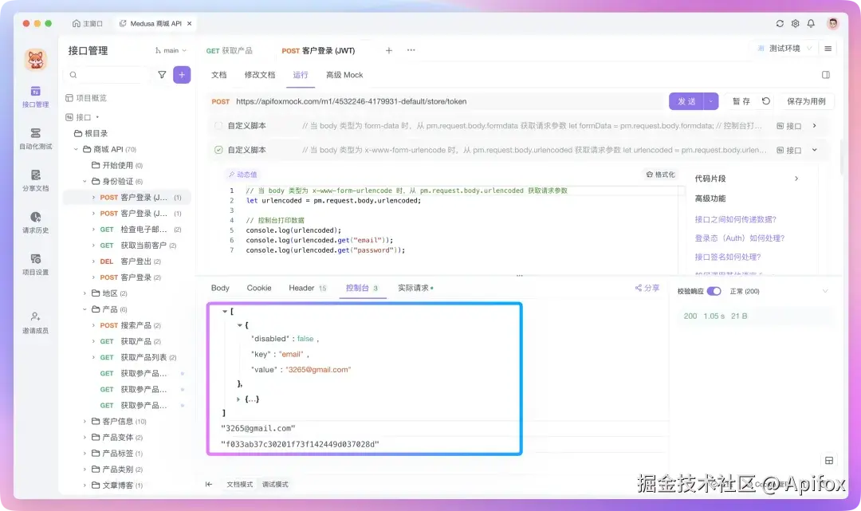Open link 接口签名如何处理?

pos(728,257)
